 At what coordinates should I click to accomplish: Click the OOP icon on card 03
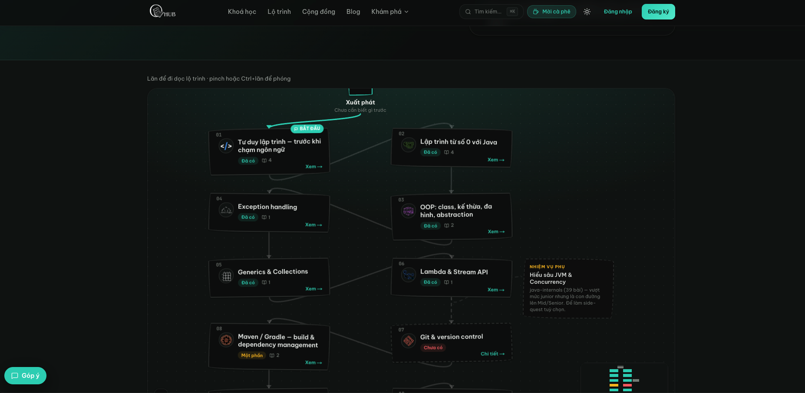click(409, 211)
